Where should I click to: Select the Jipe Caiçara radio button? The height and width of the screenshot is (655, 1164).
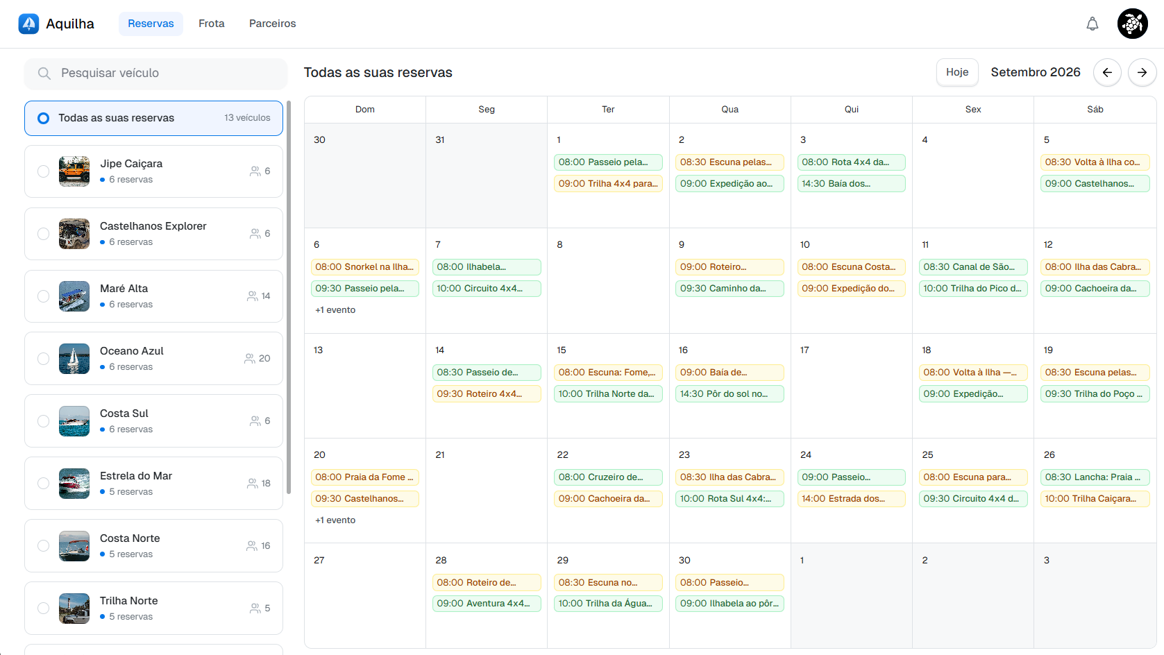(43, 171)
